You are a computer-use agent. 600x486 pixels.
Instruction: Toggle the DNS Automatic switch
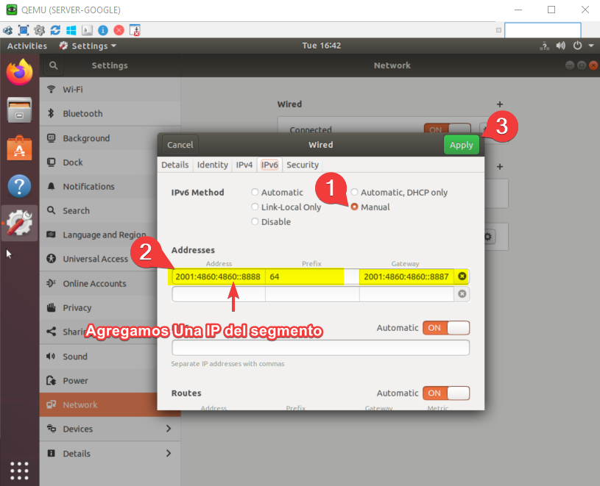point(446,328)
